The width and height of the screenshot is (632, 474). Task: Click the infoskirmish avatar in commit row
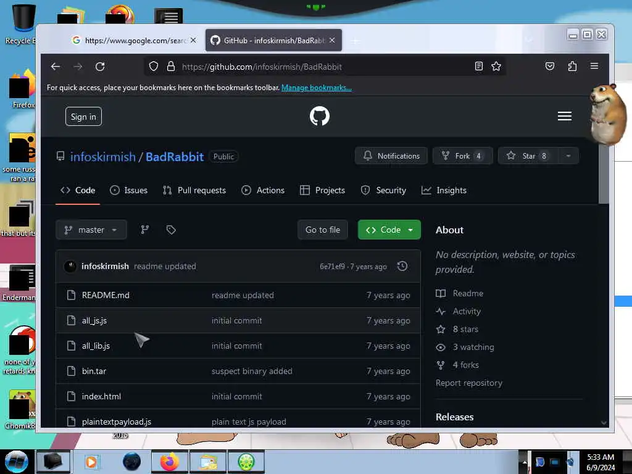[70, 267]
